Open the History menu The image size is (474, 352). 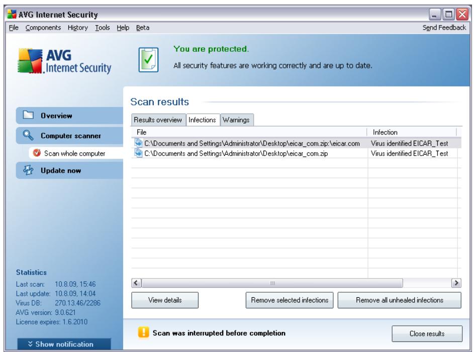click(x=78, y=28)
